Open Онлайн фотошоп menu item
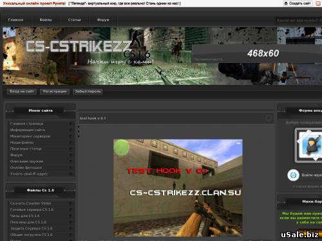Image resolution: width=322 pixels, height=241 pixels. coord(26,168)
